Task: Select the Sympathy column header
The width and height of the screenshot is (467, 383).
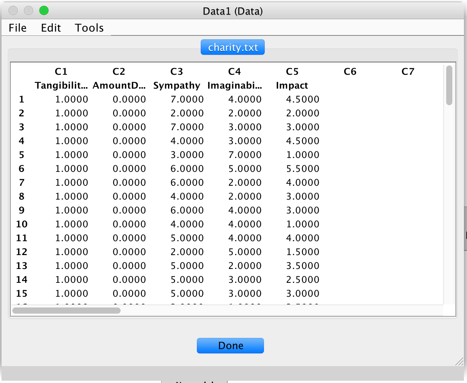Action: (176, 85)
